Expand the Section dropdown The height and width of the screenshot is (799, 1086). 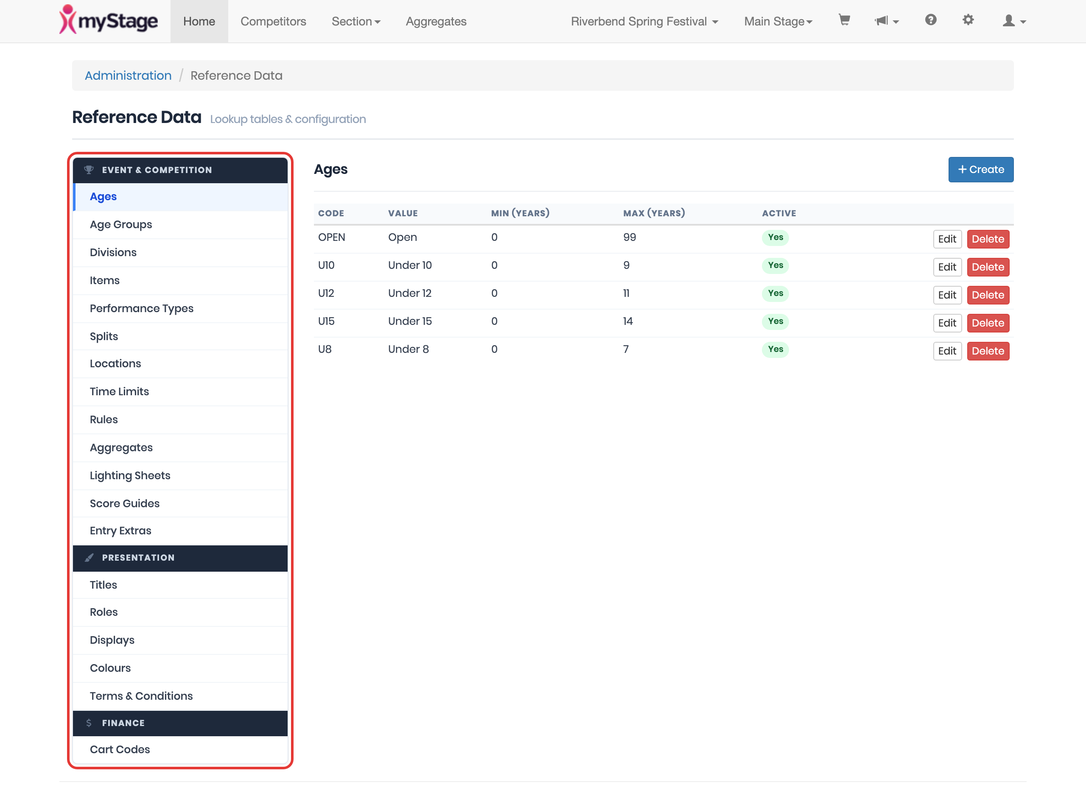pyautogui.click(x=356, y=21)
